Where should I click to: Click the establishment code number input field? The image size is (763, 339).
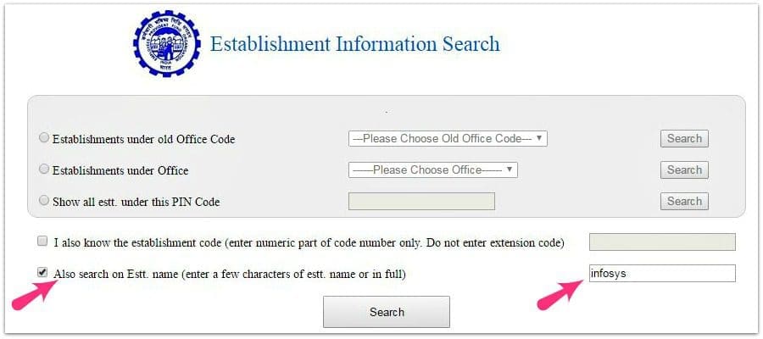(x=662, y=242)
